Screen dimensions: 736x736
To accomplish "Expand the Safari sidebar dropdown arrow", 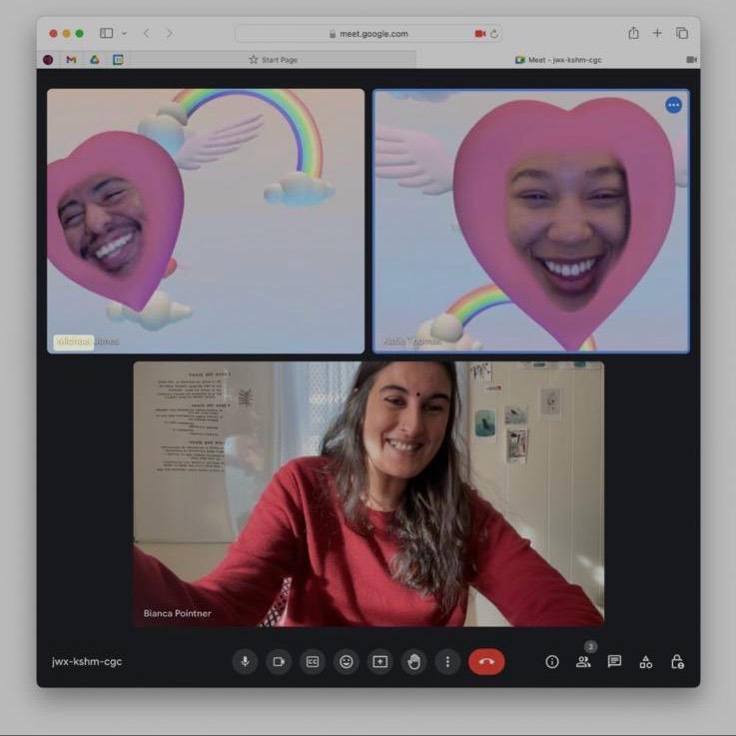I will pyautogui.click(x=124, y=33).
